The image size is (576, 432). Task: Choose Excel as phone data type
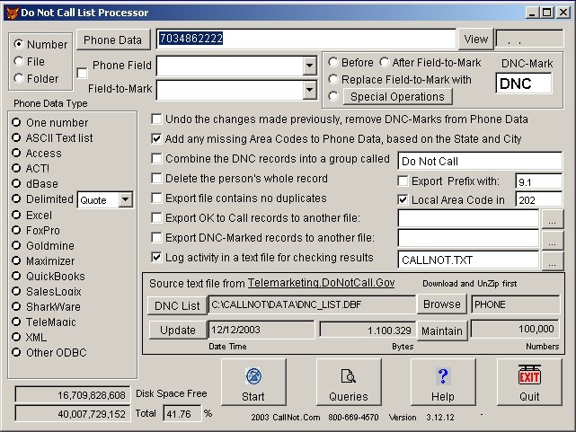pyautogui.click(x=15, y=216)
